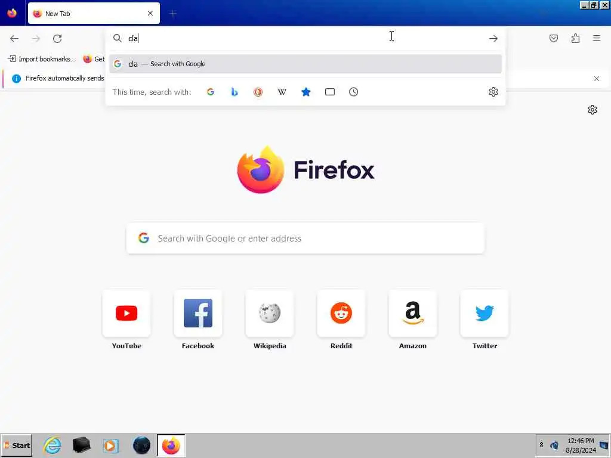Open the Save to Pocket icon
This screenshot has width=611, height=458.
553,38
